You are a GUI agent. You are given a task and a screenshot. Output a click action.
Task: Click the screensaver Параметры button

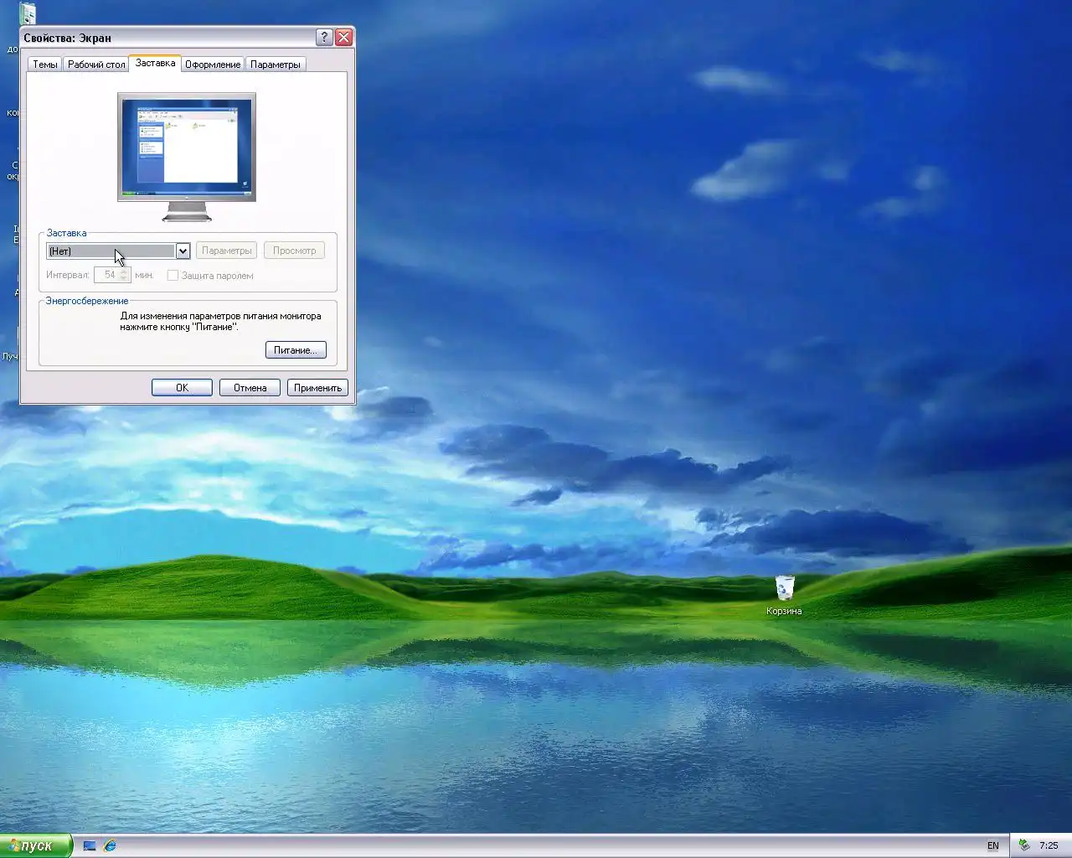click(x=226, y=251)
